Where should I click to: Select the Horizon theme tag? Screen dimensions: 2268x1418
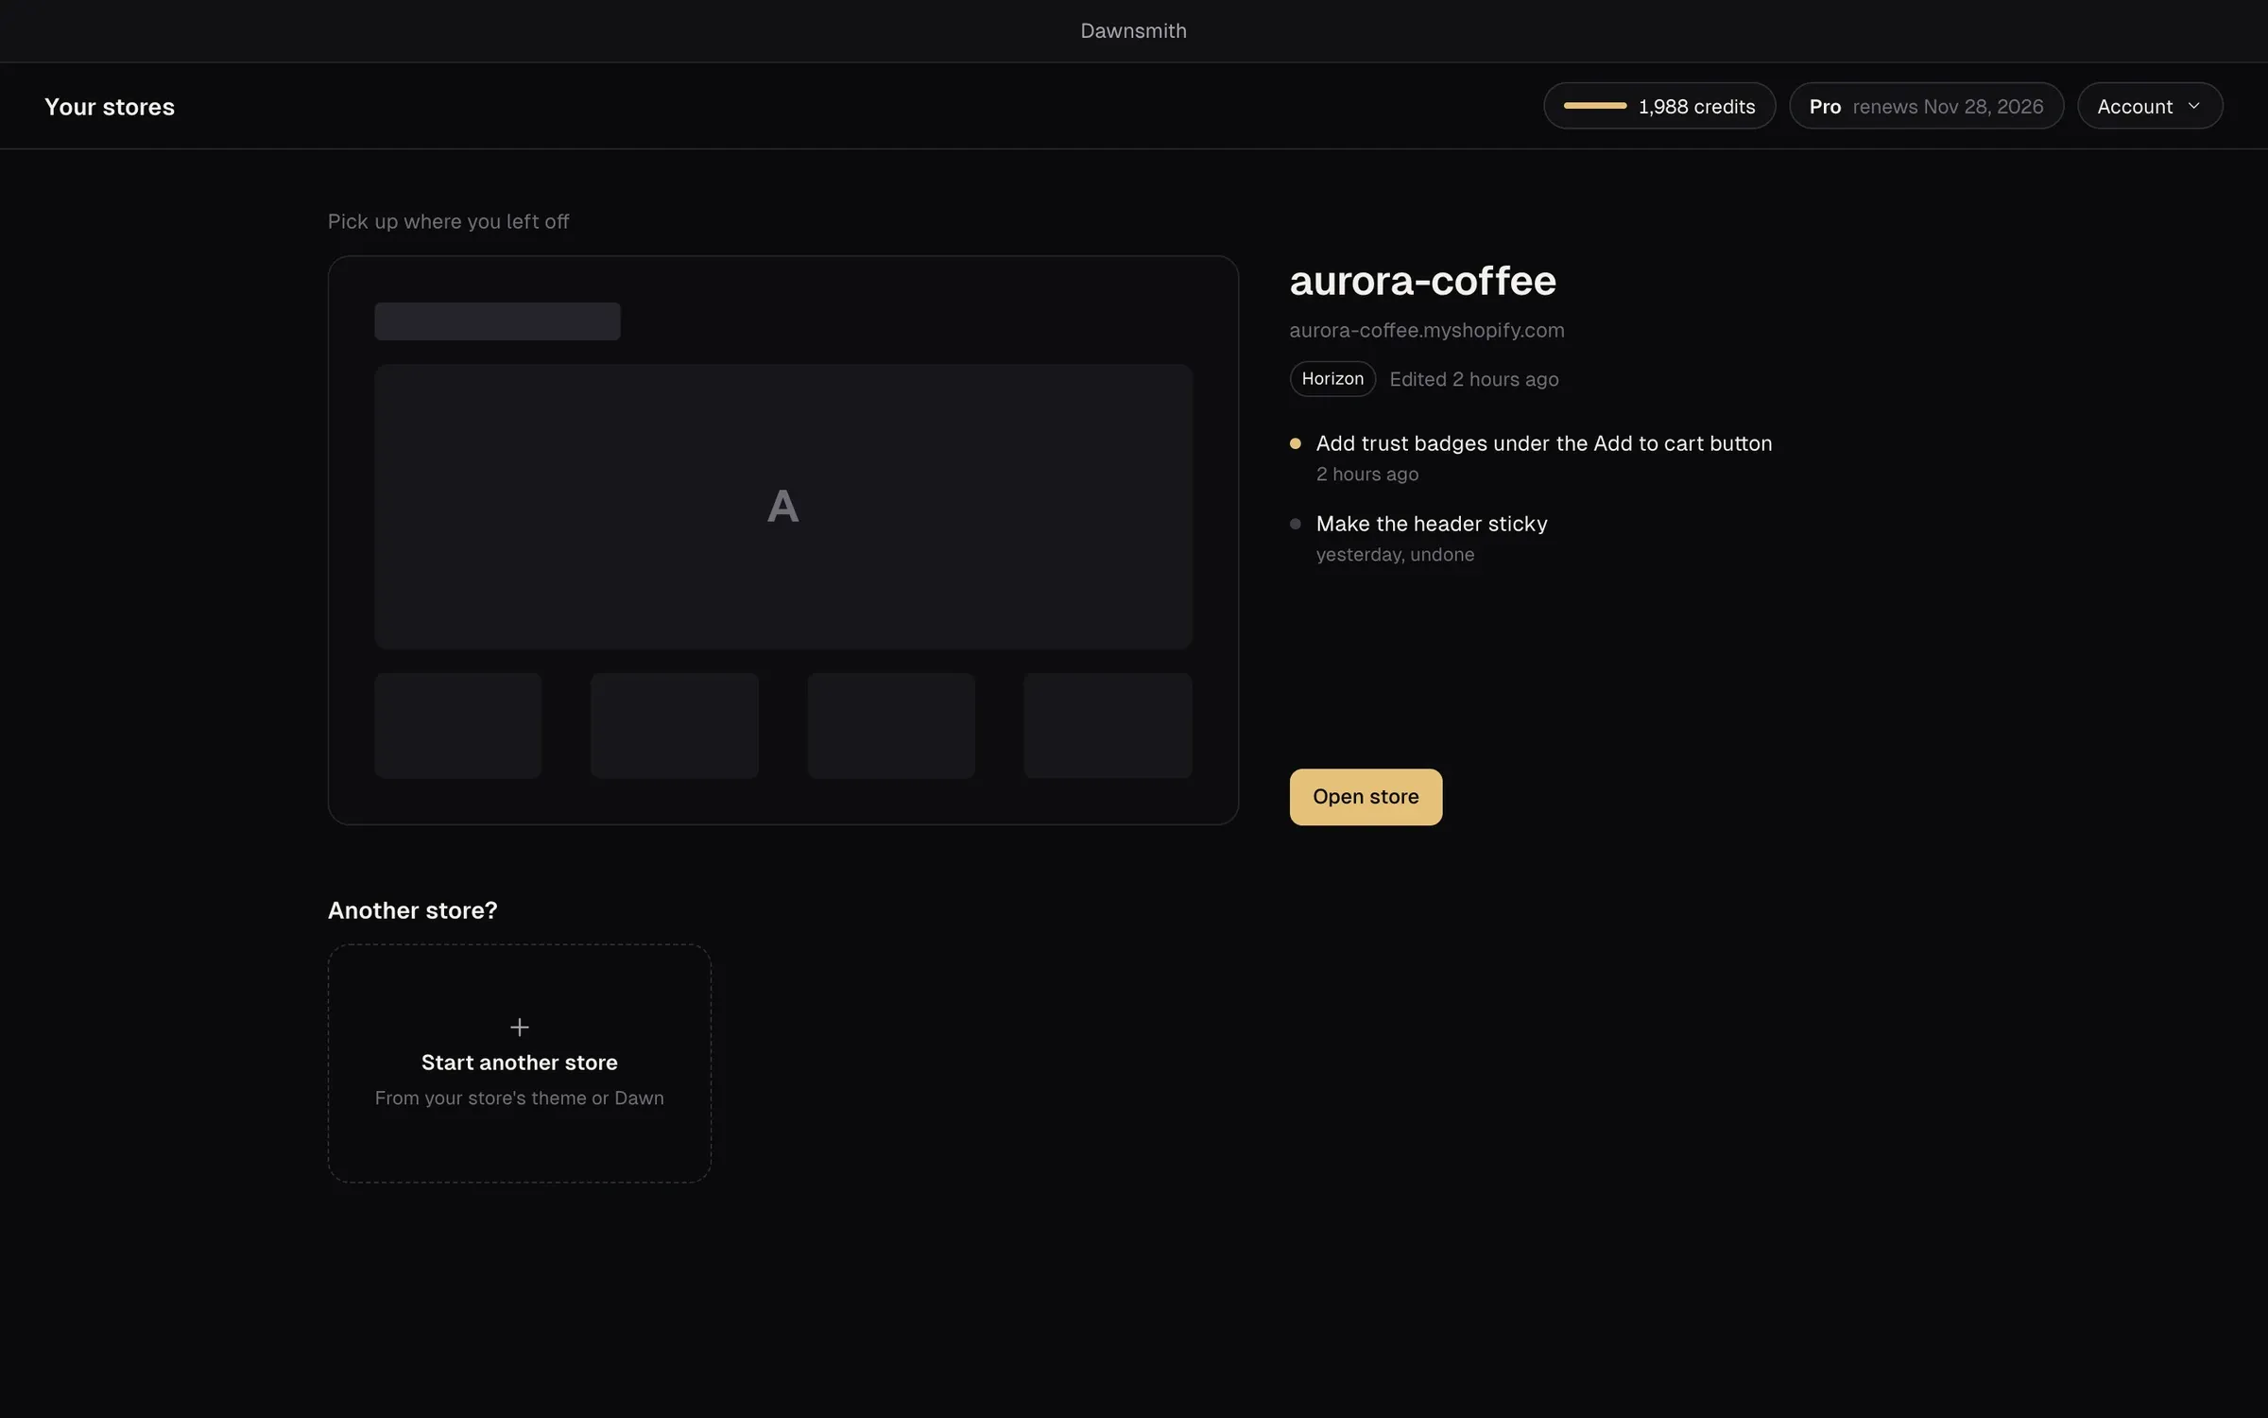click(x=1332, y=378)
